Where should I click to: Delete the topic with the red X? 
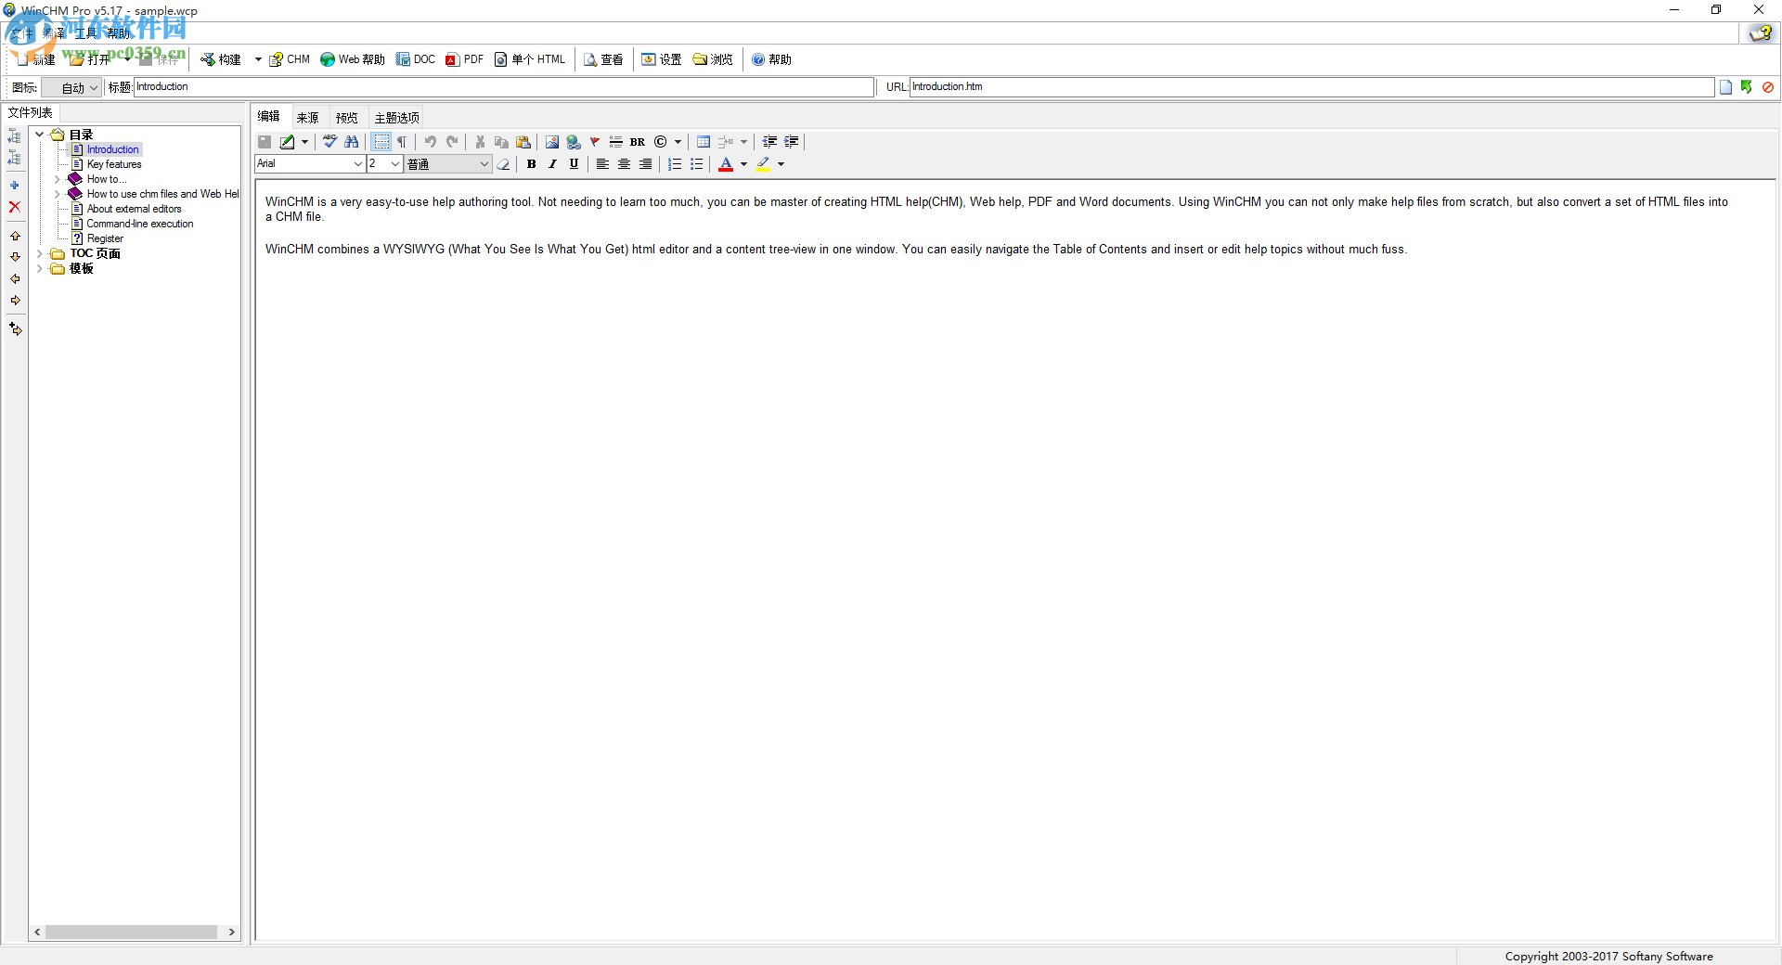pyautogui.click(x=15, y=207)
